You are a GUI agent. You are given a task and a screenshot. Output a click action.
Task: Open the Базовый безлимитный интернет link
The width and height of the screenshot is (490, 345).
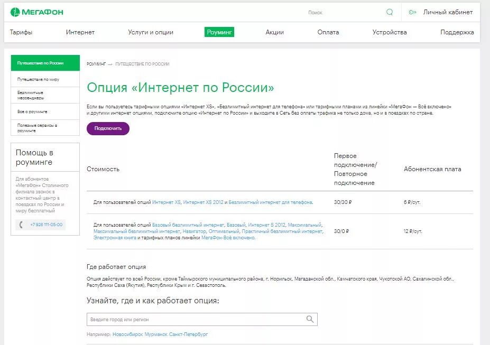tap(188, 225)
